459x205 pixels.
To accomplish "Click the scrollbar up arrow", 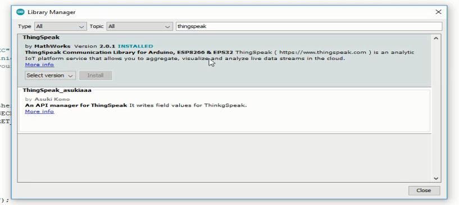I will coord(436,38).
